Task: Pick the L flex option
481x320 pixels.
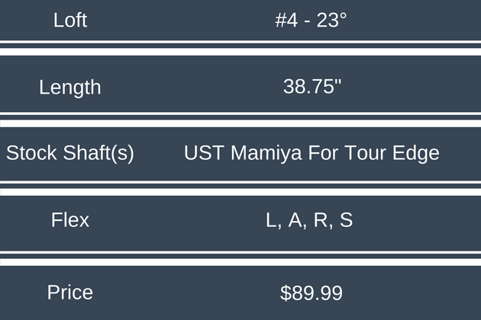Action: [x=271, y=220]
